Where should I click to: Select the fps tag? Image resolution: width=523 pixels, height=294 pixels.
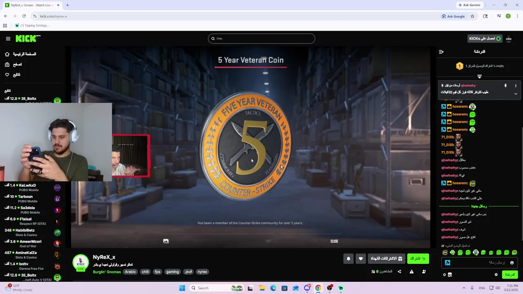coord(157,272)
